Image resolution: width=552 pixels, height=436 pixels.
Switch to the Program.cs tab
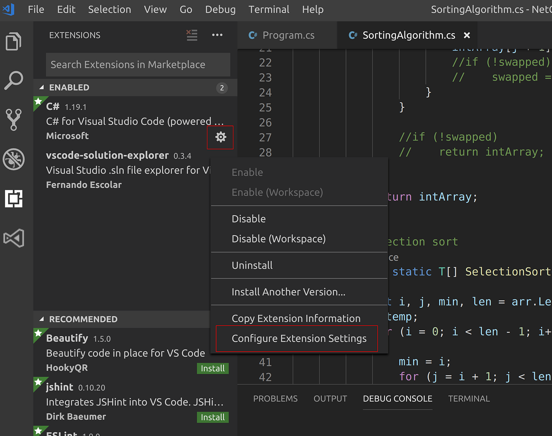(x=288, y=35)
